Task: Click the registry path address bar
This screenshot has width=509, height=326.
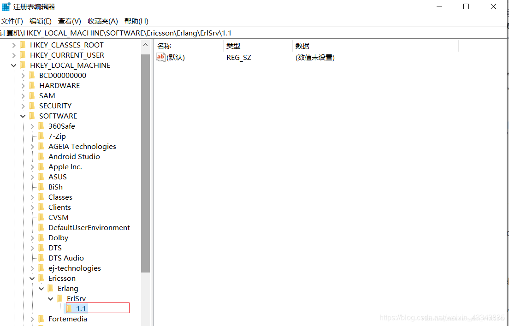Action: [253, 33]
